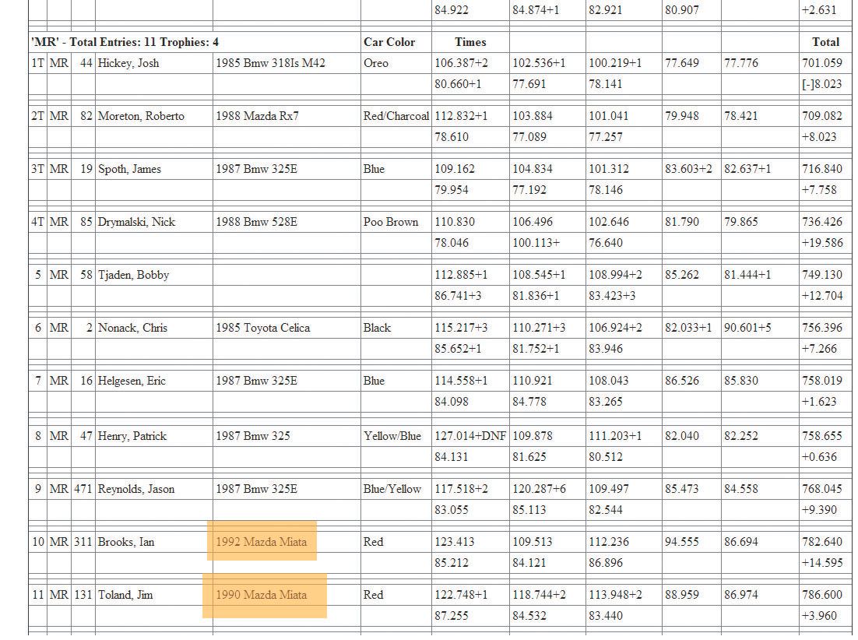Click the highlighted 1990 Mazda Miata cell
Image resolution: width=858 pixels, height=640 pixels.
coord(264,595)
